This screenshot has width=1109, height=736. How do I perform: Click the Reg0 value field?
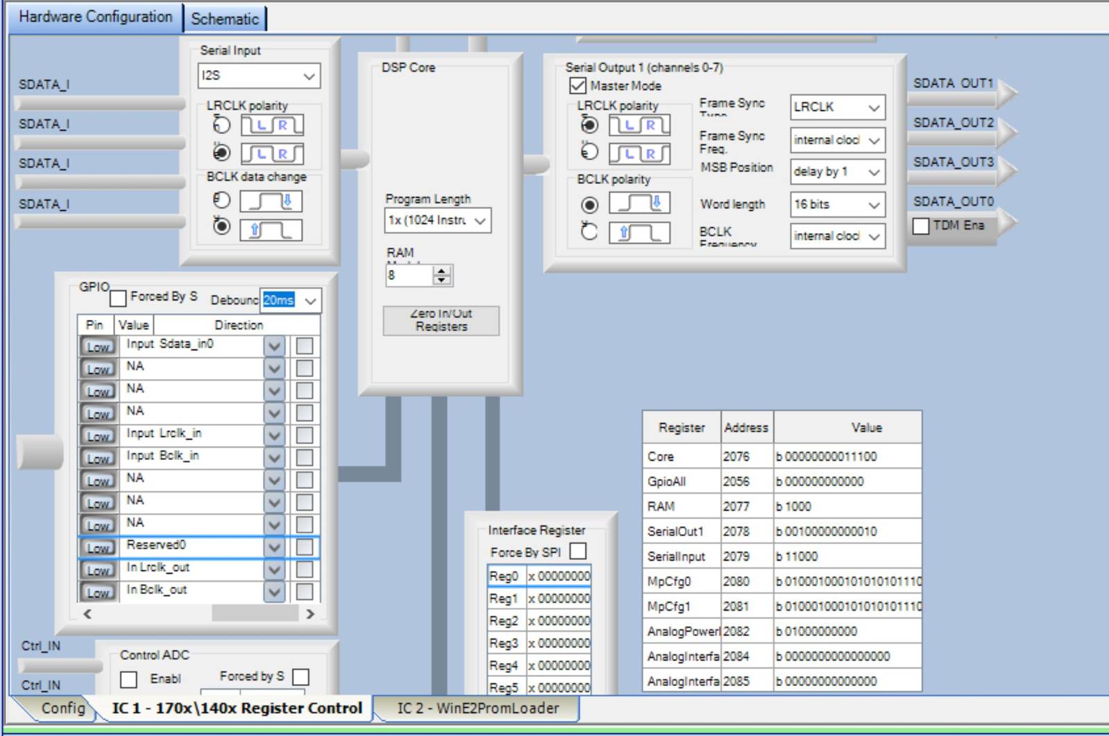pyautogui.click(x=559, y=576)
